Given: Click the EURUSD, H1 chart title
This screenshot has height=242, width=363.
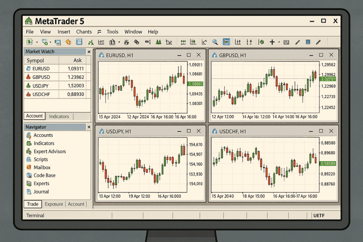Looking at the screenshot, I should tap(120, 55).
